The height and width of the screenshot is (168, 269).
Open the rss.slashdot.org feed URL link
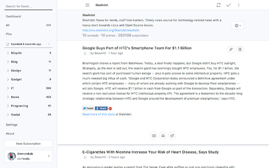111,30
